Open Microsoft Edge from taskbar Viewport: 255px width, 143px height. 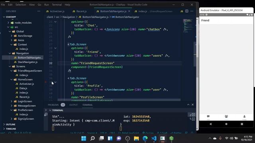point(145,139)
